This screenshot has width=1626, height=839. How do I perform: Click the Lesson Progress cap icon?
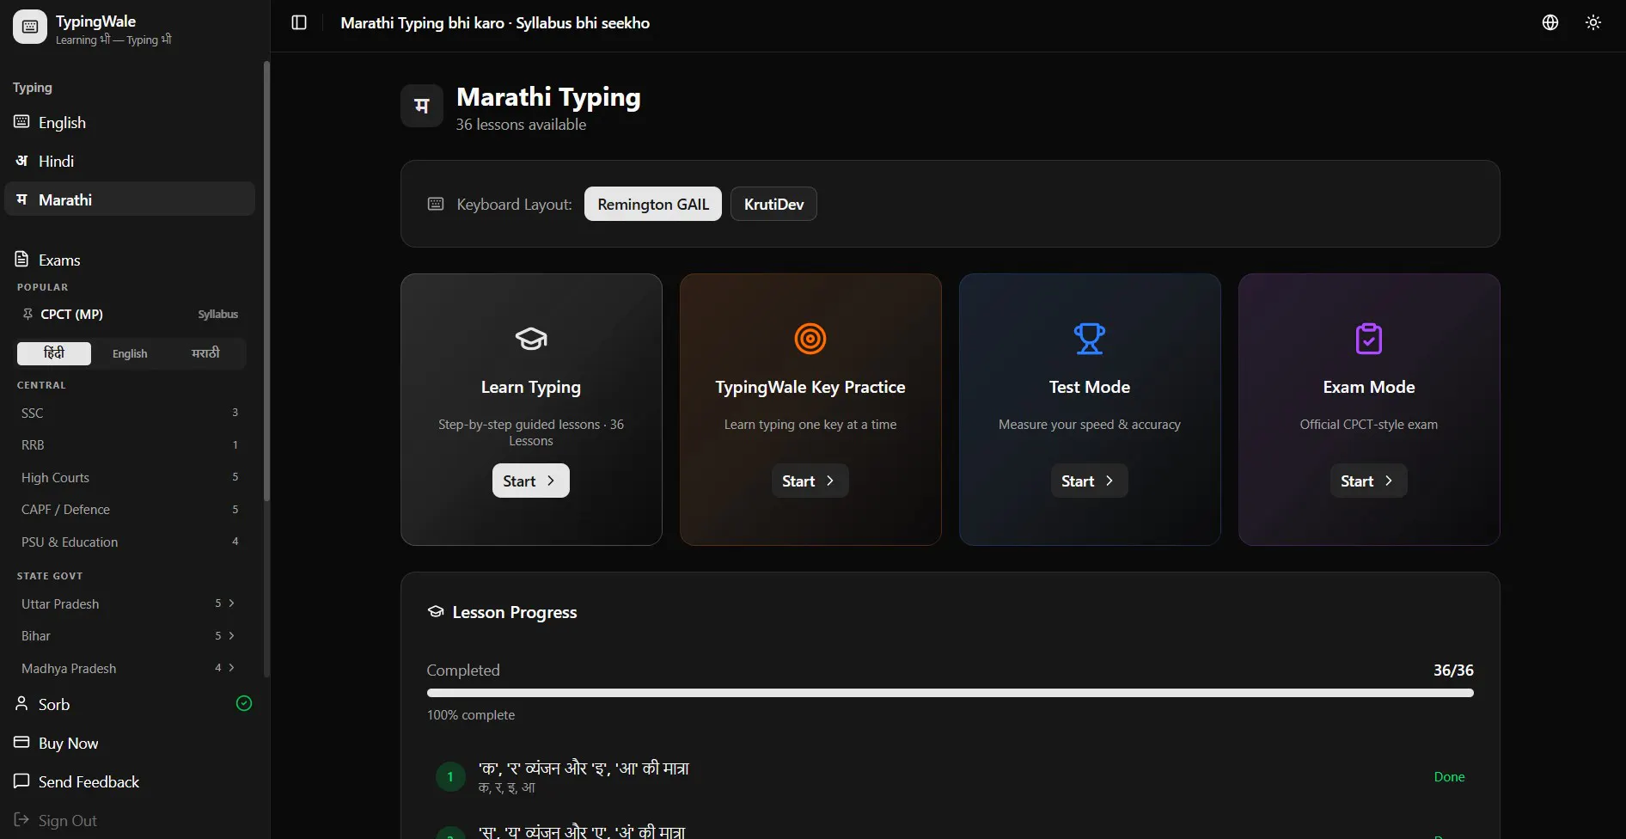pyautogui.click(x=436, y=611)
